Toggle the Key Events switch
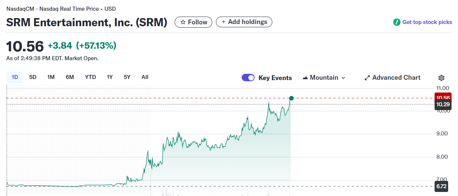Image resolution: width=458 pixels, height=196 pixels. click(248, 78)
